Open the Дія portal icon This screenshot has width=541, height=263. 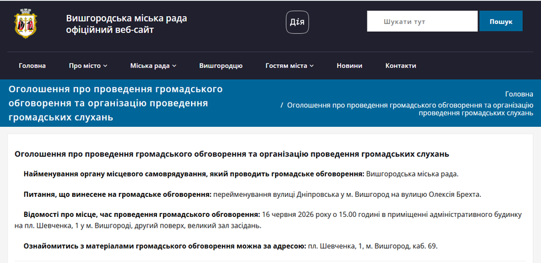[297, 22]
